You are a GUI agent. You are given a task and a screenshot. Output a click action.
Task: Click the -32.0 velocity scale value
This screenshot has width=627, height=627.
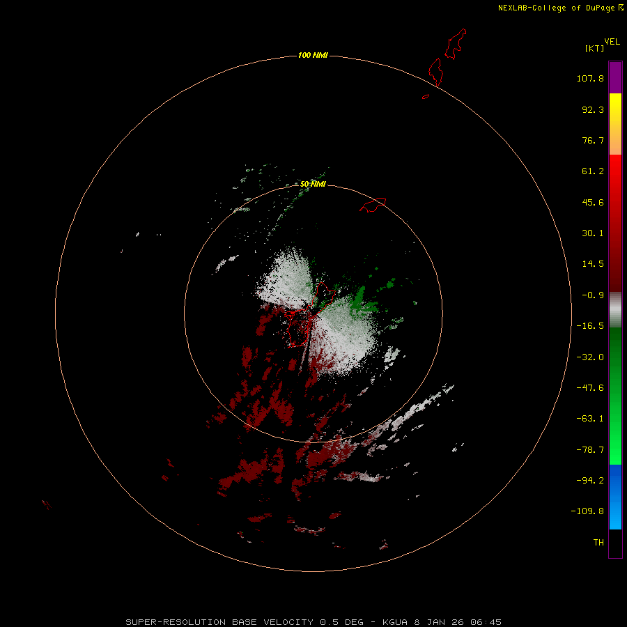pos(590,357)
